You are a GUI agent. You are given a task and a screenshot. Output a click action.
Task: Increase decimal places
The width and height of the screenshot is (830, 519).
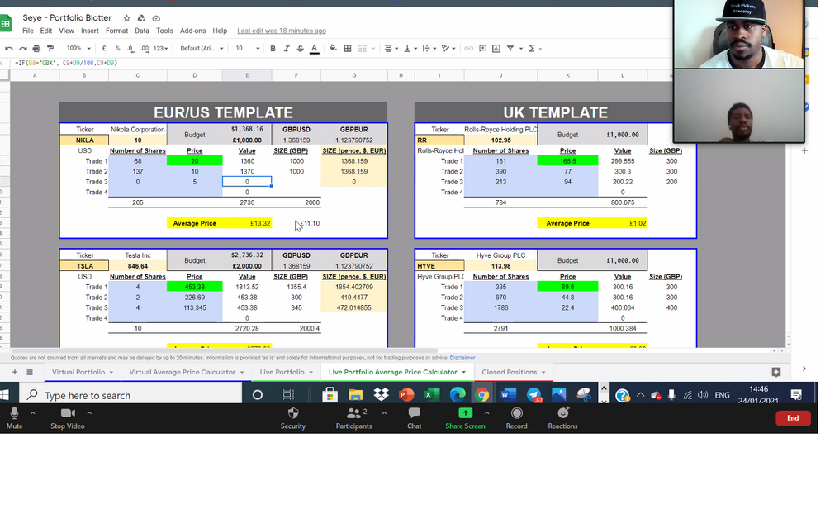(145, 48)
